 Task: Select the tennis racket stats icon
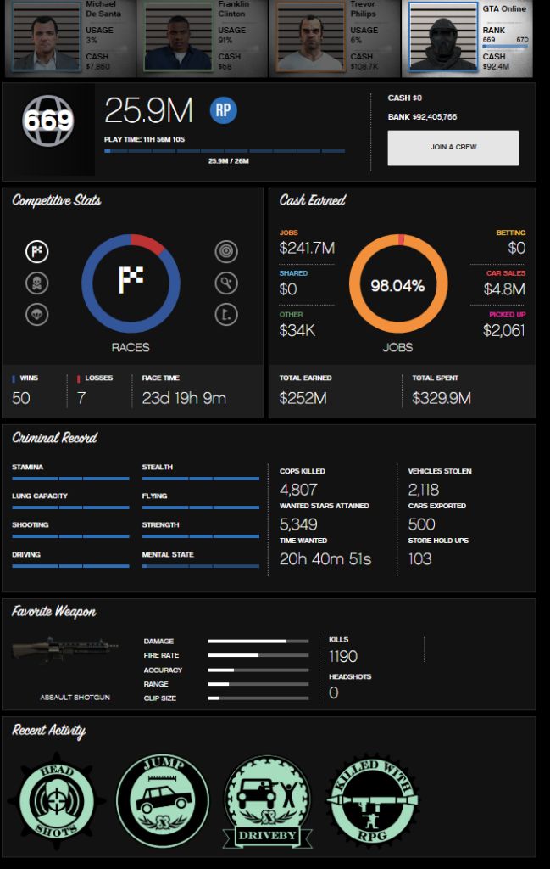[226, 283]
